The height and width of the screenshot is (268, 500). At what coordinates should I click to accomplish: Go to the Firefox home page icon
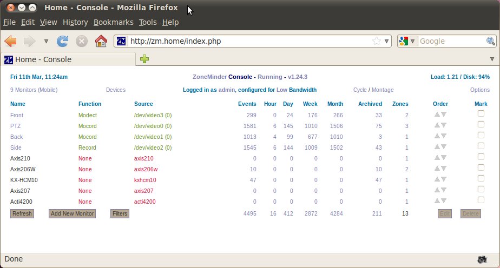tap(101, 41)
